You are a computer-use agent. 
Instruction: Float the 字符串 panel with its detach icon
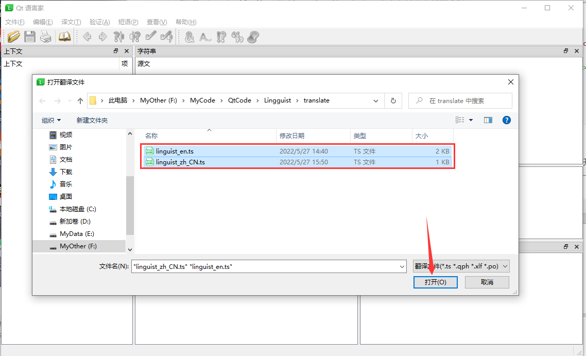[x=566, y=51]
